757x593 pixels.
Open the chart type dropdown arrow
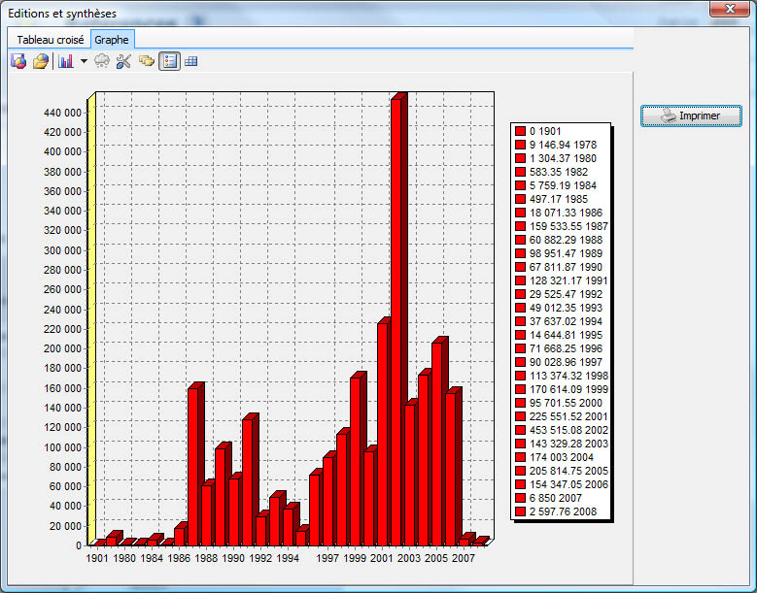tap(84, 61)
